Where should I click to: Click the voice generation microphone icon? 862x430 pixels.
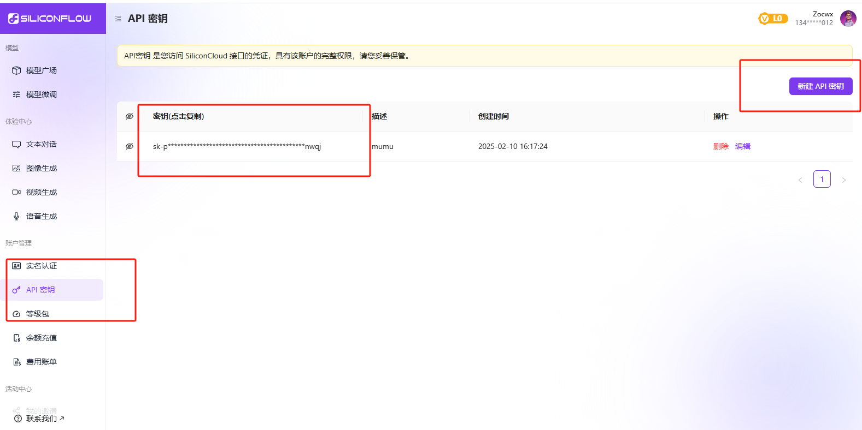click(16, 216)
